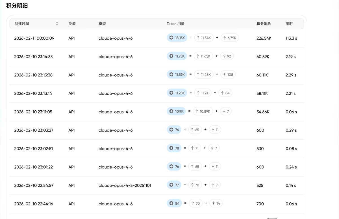This screenshot has width=339, height=219.
Task: Click the 11.59K total token badge
Action: 177,75
